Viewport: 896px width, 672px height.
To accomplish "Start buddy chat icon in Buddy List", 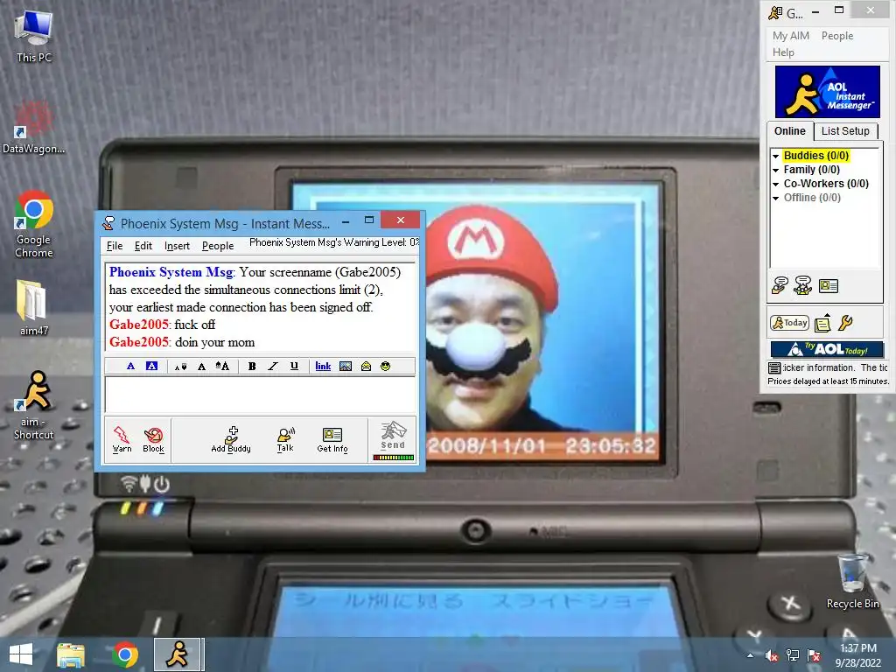I will [x=803, y=285].
